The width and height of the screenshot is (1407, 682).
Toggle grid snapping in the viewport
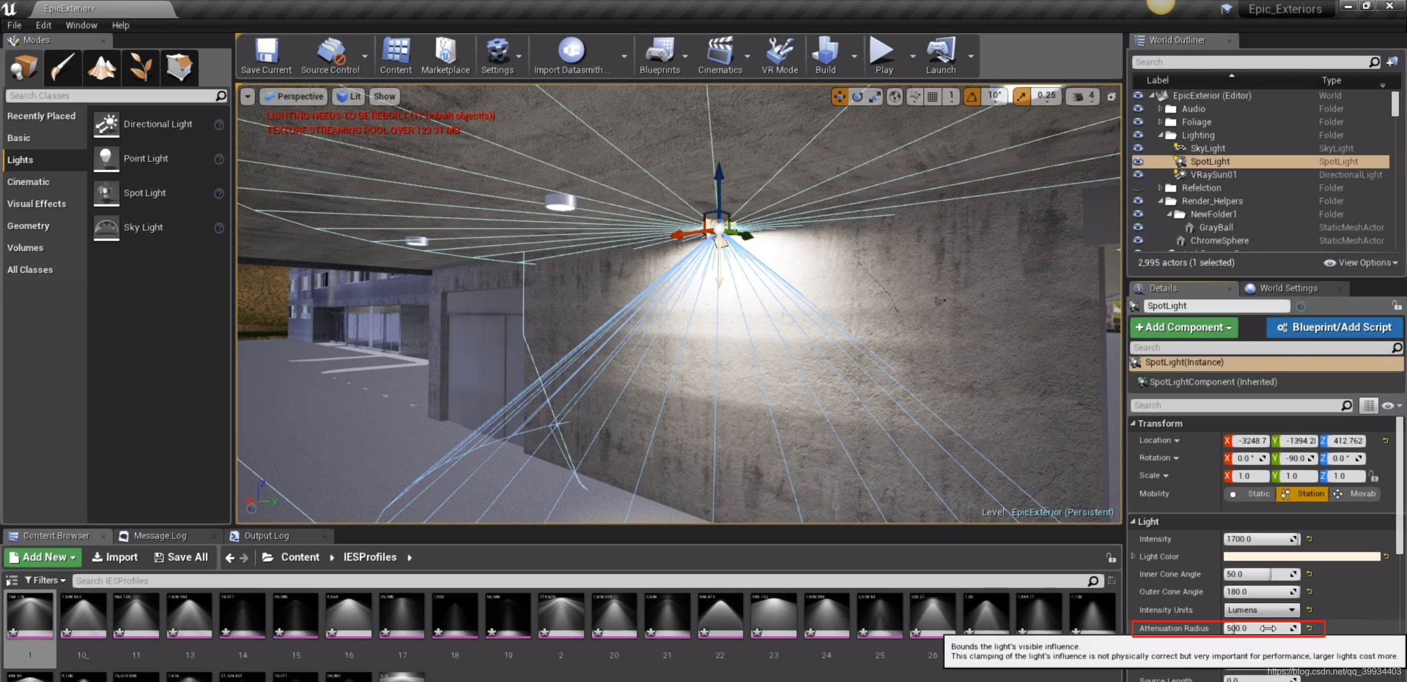pos(933,97)
